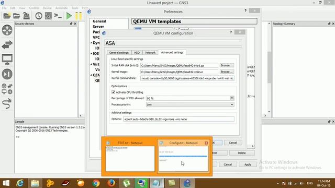335x188 pixels.
Task: Open the Tools menu in GNS3
Action: [x=74, y=8]
